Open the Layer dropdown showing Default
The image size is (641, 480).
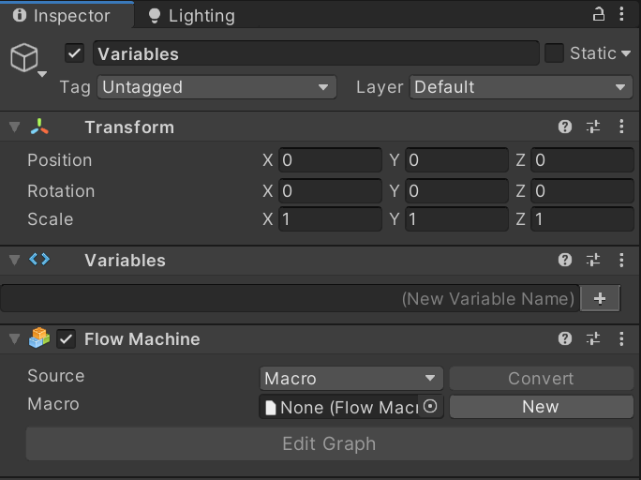521,87
